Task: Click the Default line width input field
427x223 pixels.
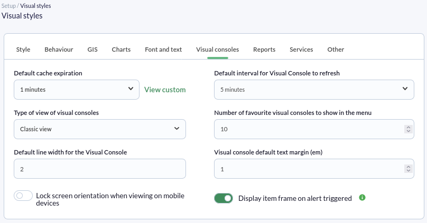Action: click(x=100, y=169)
